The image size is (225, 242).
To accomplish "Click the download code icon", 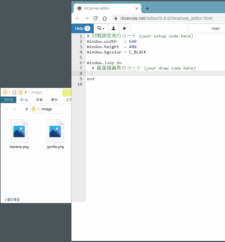I will pos(113,28).
